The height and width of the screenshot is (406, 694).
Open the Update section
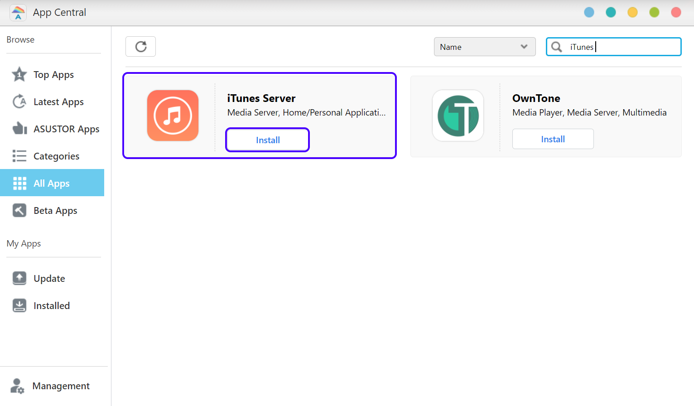(x=49, y=279)
